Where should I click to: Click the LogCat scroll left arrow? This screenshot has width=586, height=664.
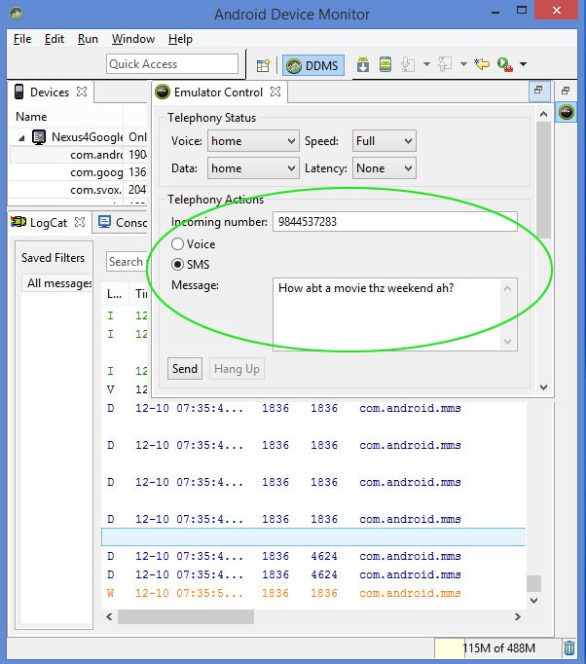pos(109,616)
